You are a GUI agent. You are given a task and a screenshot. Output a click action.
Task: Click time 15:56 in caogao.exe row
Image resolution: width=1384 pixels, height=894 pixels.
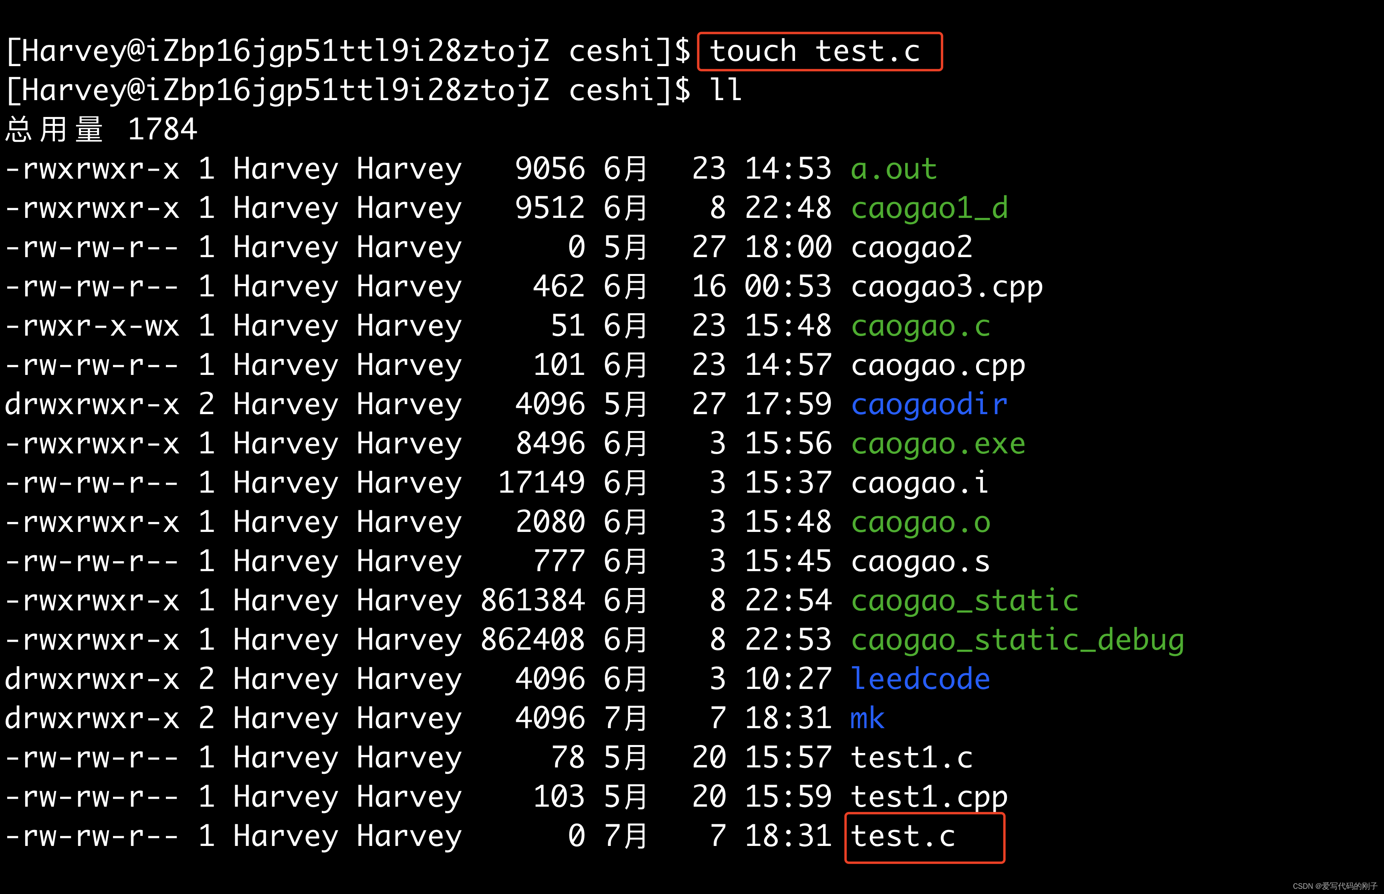tap(788, 443)
